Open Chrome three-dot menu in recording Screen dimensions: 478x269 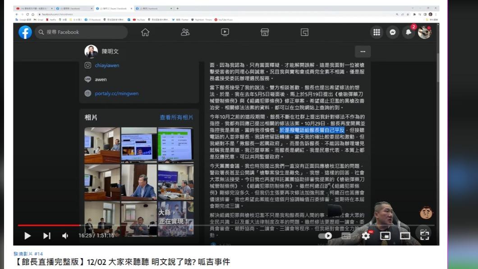click(x=436, y=14)
